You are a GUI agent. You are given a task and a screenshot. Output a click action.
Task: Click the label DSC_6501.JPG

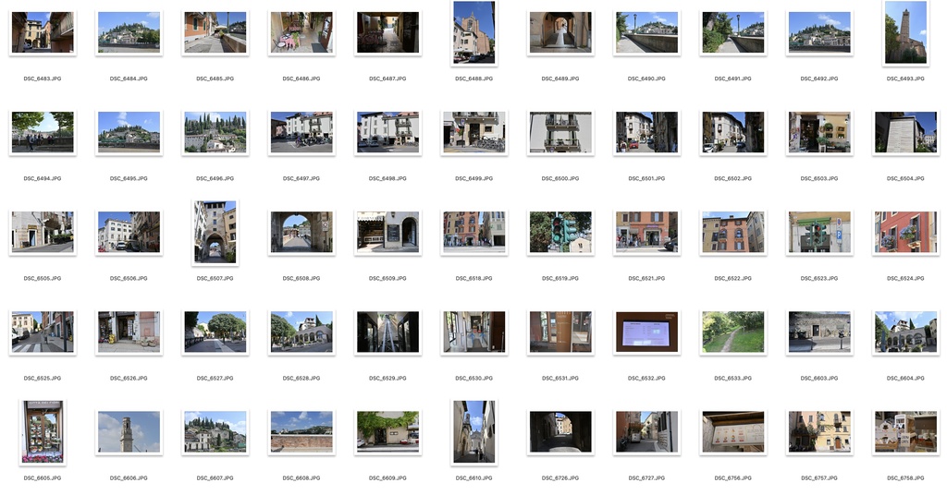coord(646,178)
